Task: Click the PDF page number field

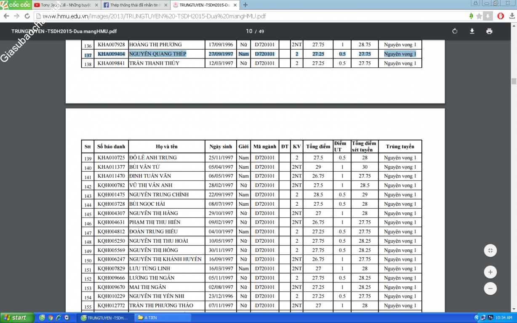Action: (x=249, y=32)
